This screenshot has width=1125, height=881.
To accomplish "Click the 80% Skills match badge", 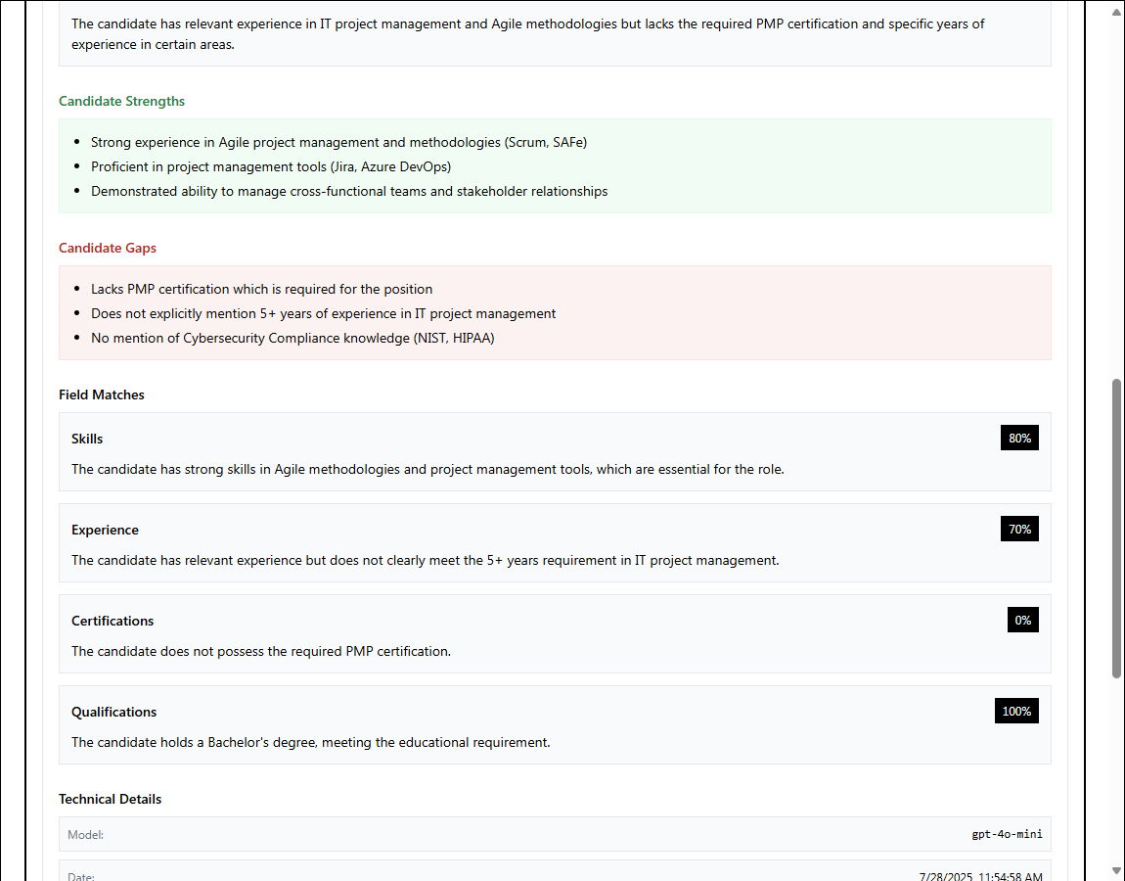I will pos(1019,439).
